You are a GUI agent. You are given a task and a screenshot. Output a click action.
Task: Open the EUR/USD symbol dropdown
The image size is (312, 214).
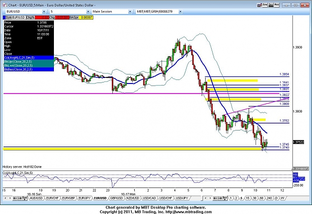(x=44, y=11)
